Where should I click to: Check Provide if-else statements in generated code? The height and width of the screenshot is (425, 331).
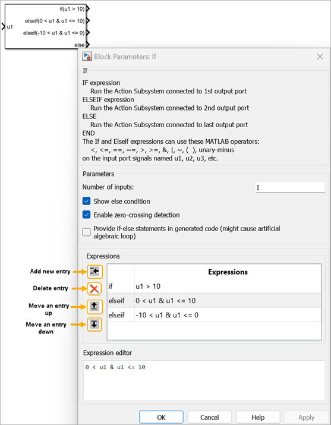coord(86,232)
